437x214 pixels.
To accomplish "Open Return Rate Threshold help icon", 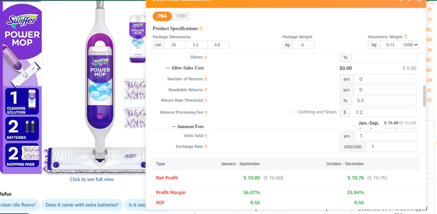I will pos(206,101).
